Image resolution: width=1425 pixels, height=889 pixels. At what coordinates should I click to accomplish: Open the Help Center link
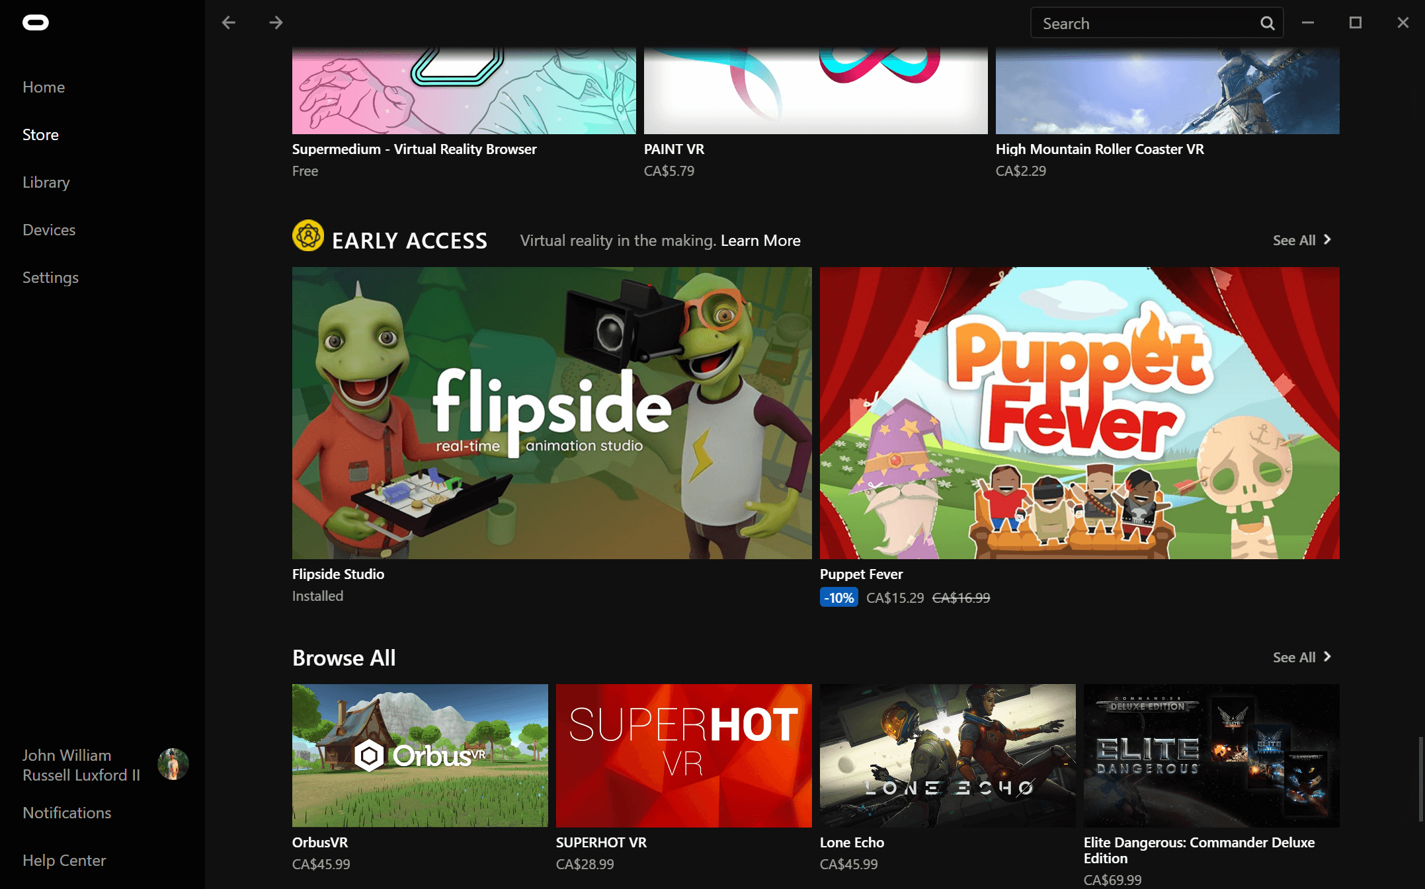(x=64, y=861)
